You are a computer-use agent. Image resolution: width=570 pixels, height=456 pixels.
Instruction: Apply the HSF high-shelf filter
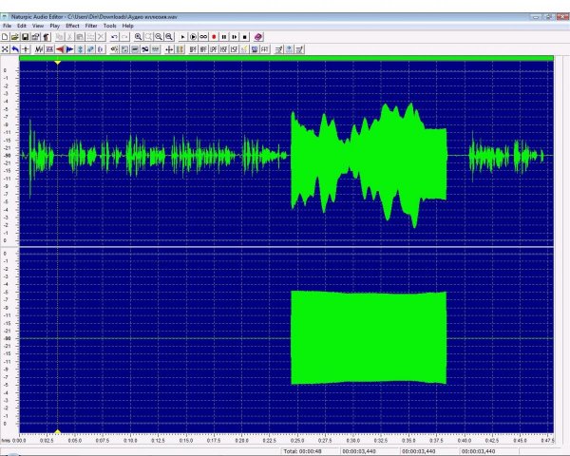(224, 49)
